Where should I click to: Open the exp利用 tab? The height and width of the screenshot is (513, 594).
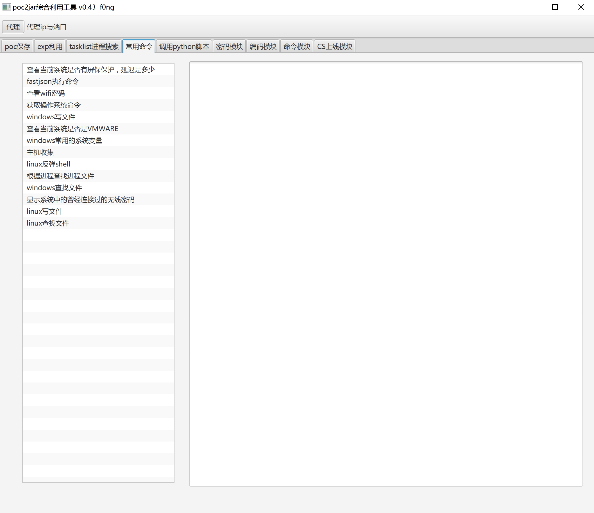pyautogui.click(x=50, y=46)
